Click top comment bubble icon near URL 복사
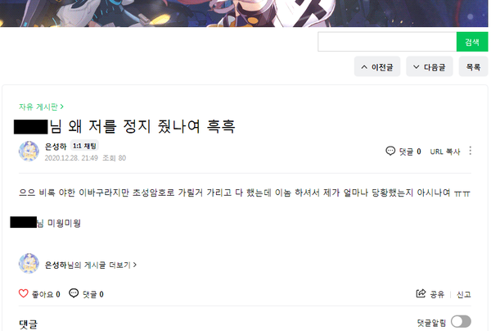 point(390,151)
